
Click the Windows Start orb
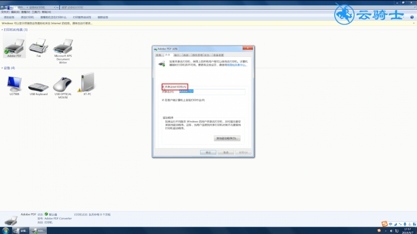point(5,230)
